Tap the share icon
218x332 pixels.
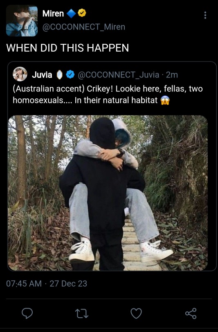(191, 314)
